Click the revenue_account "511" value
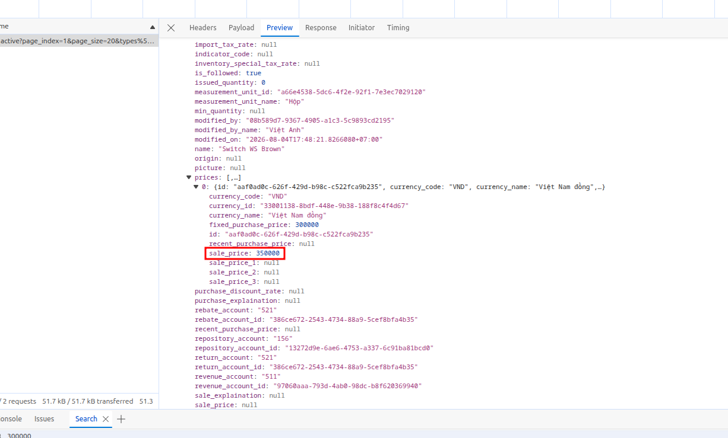The width and height of the screenshot is (728, 438). [x=271, y=376]
